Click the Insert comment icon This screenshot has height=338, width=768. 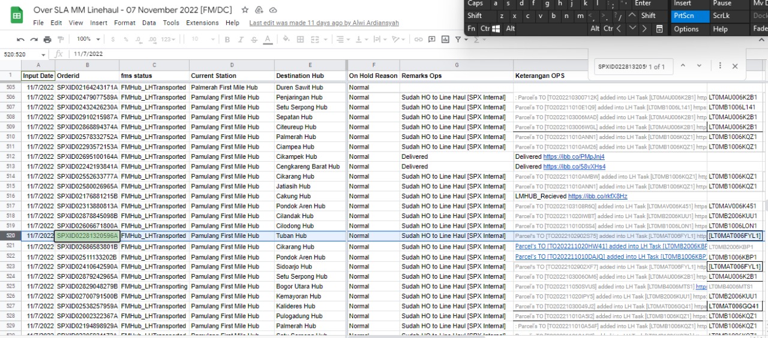pyautogui.click(x=431, y=40)
